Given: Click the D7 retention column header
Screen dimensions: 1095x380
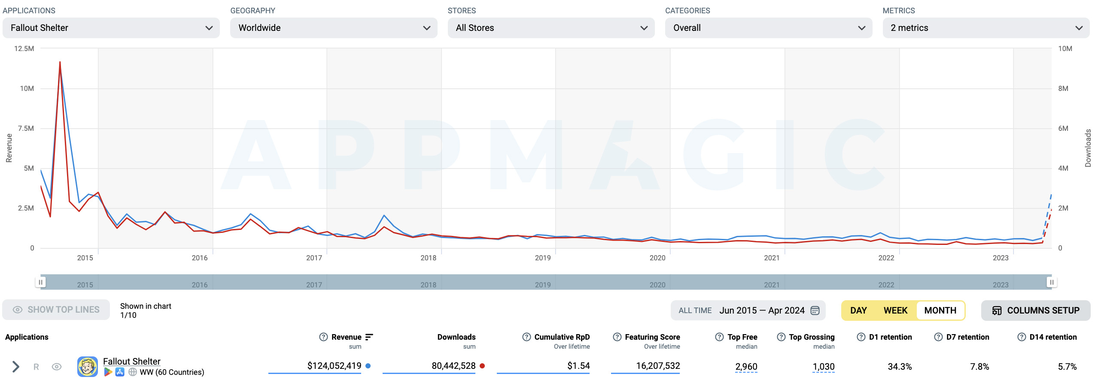Looking at the screenshot, I should [x=967, y=337].
